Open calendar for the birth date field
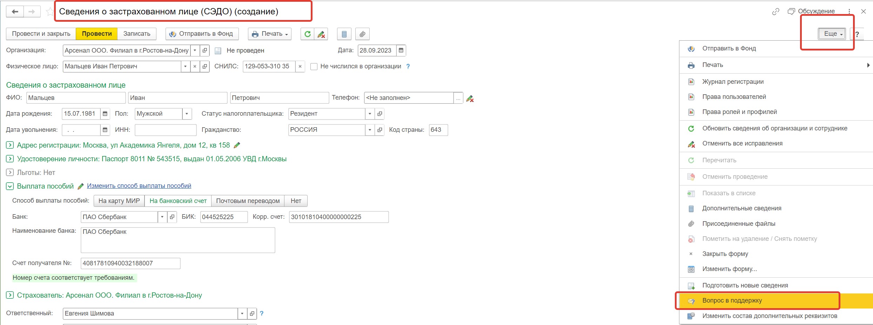This screenshot has width=873, height=325. [105, 114]
